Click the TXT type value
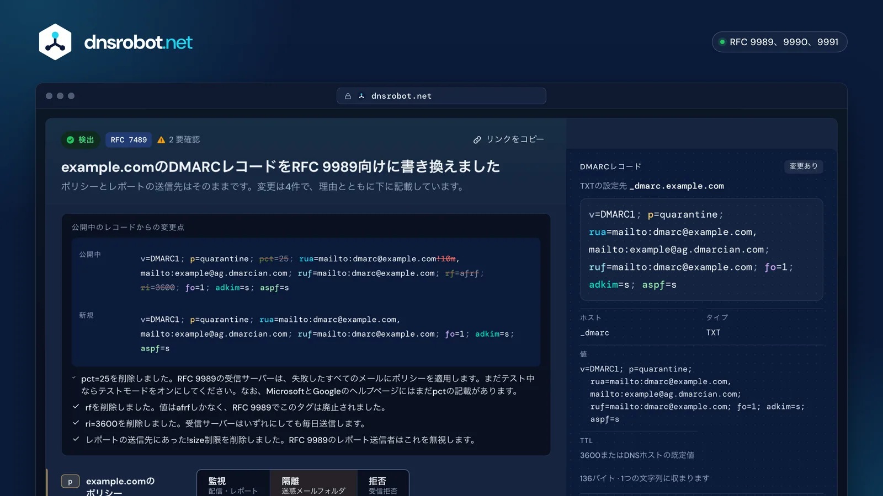Viewport: 883px width, 496px height. [713, 333]
